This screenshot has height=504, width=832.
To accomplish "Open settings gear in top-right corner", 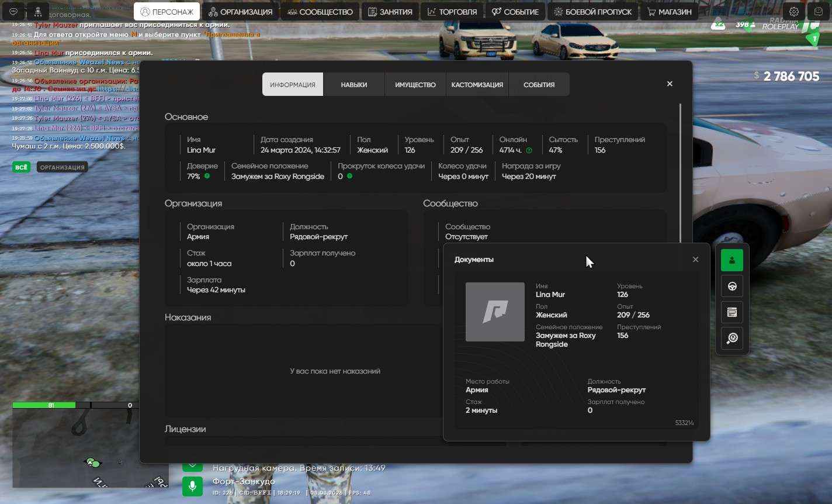I will coord(793,12).
